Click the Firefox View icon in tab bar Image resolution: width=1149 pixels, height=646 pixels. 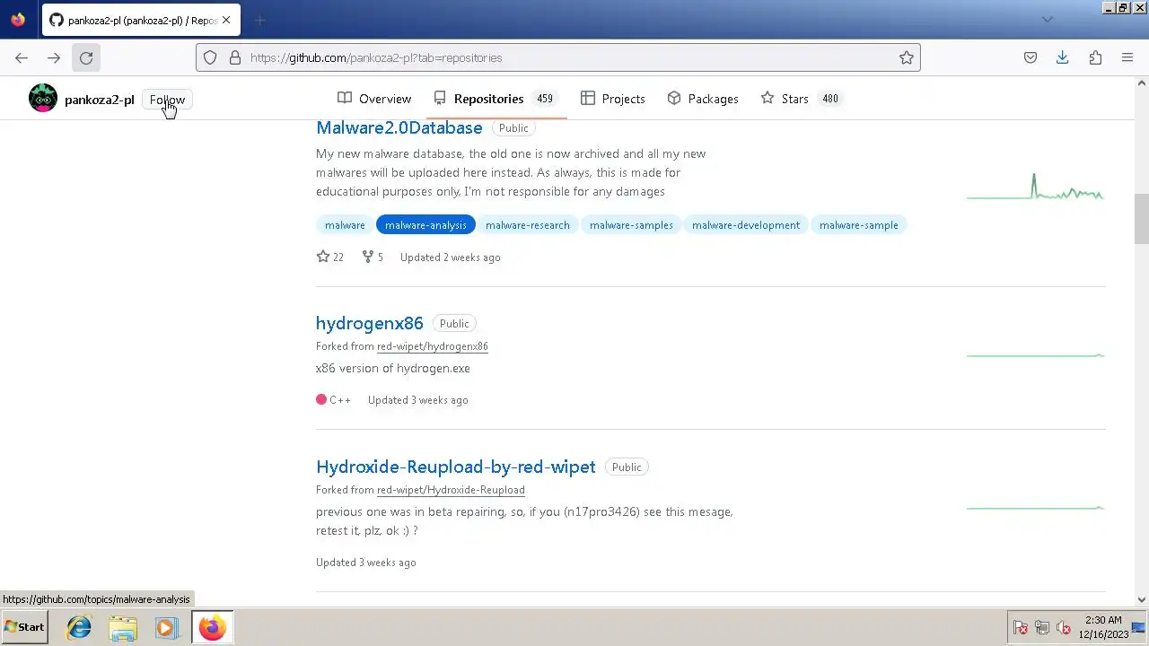(x=18, y=20)
